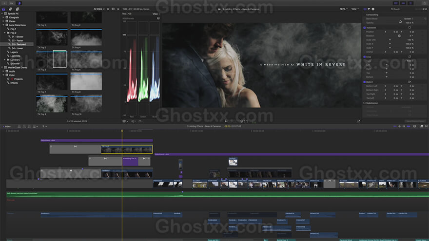Toggle the browser layout workspace button
This screenshot has height=241, width=429.
pyautogui.click(x=396, y=3)
